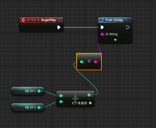Click add node's bottom input pin
This screenshot has width=156, height=128.
click(61, 102)
